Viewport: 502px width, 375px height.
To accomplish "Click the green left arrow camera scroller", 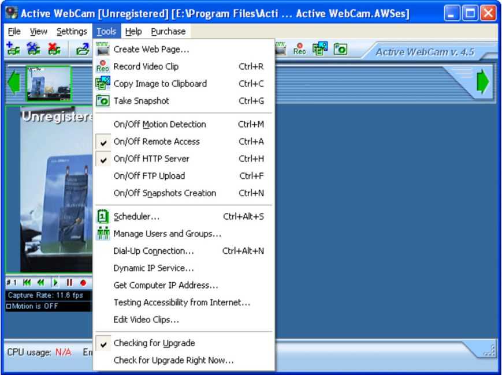I will tap(13, 83).
